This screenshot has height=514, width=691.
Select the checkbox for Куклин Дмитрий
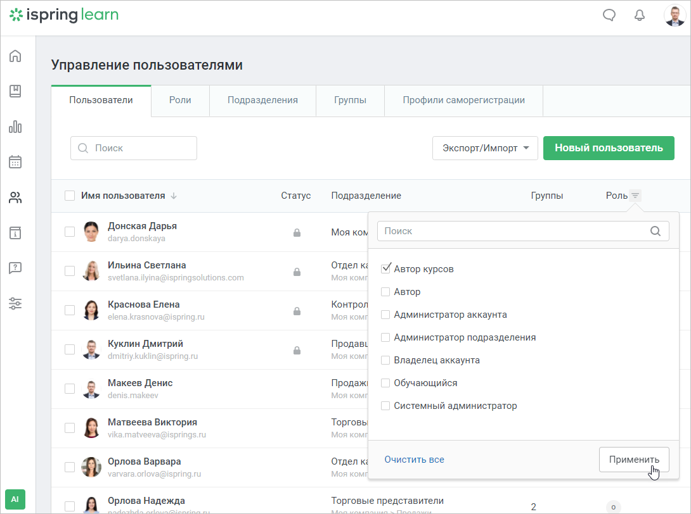[x=70, y=349]
